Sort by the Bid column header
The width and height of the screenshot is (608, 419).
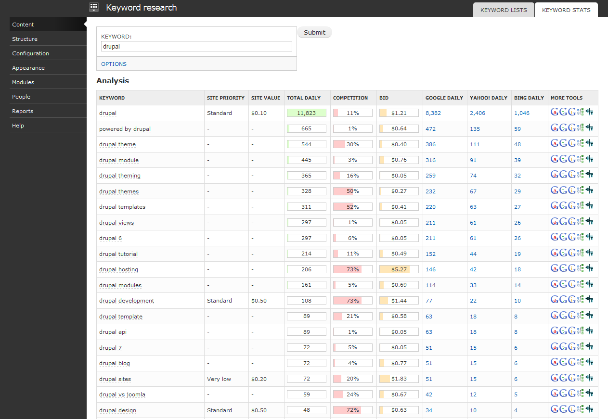pyautogui.click(x=384, y=98)
